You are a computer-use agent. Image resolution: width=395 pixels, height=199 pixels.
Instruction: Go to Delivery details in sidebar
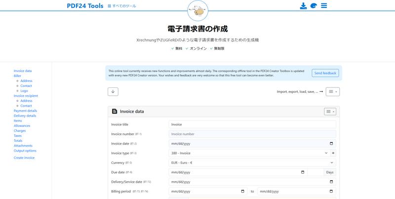[25, 116]
